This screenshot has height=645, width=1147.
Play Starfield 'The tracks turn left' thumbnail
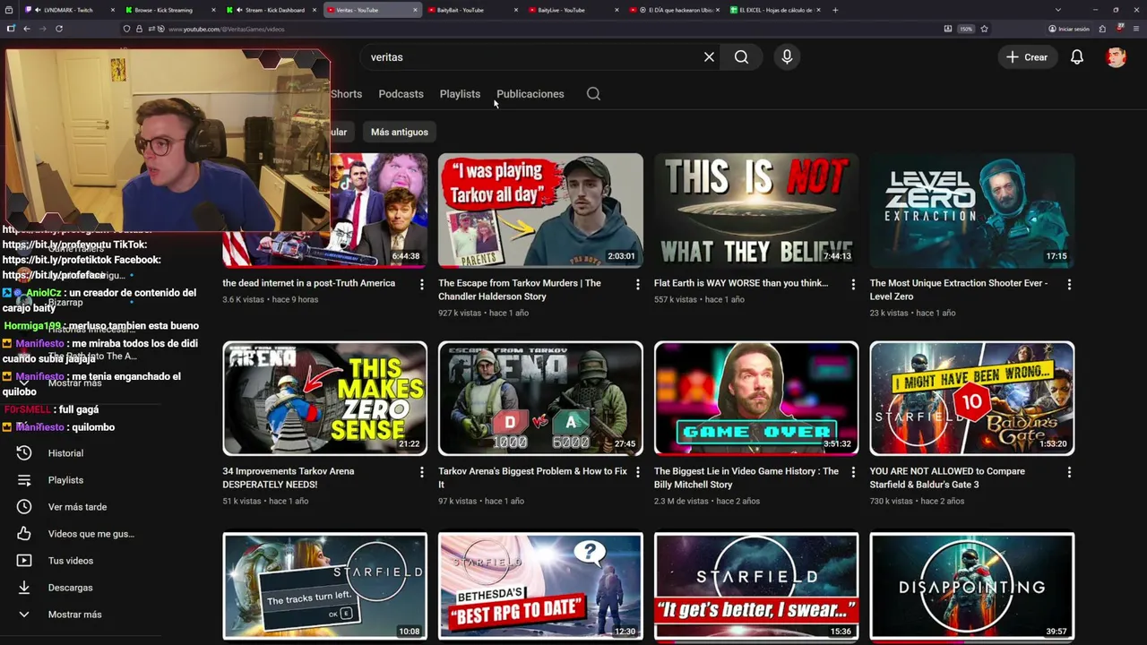(x=324, y=586)
